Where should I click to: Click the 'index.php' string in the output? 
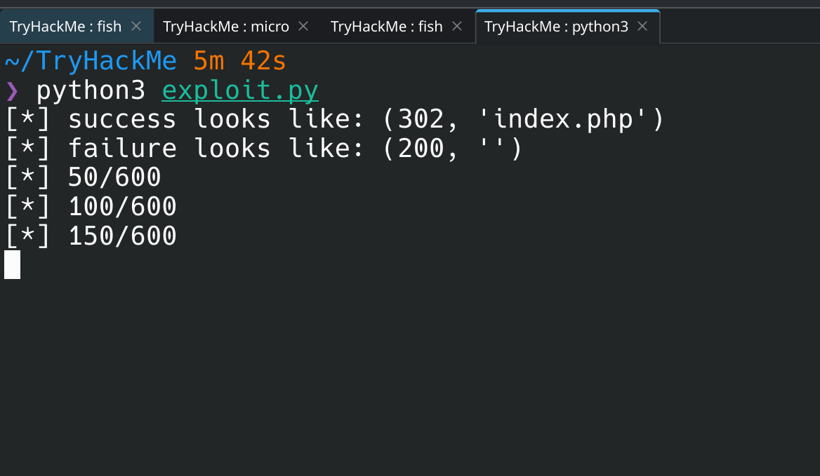pos(563,119)
